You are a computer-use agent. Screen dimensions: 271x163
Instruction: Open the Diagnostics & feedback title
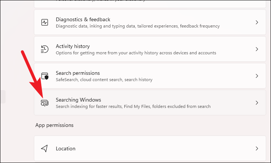[83, 19]
